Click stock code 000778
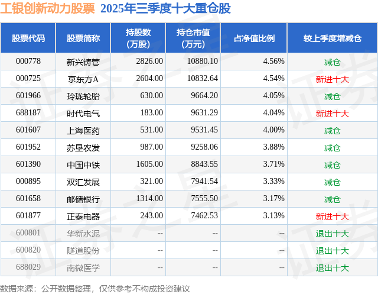Image resolution: width=378 pixels, height=294 pixels. 28,62
